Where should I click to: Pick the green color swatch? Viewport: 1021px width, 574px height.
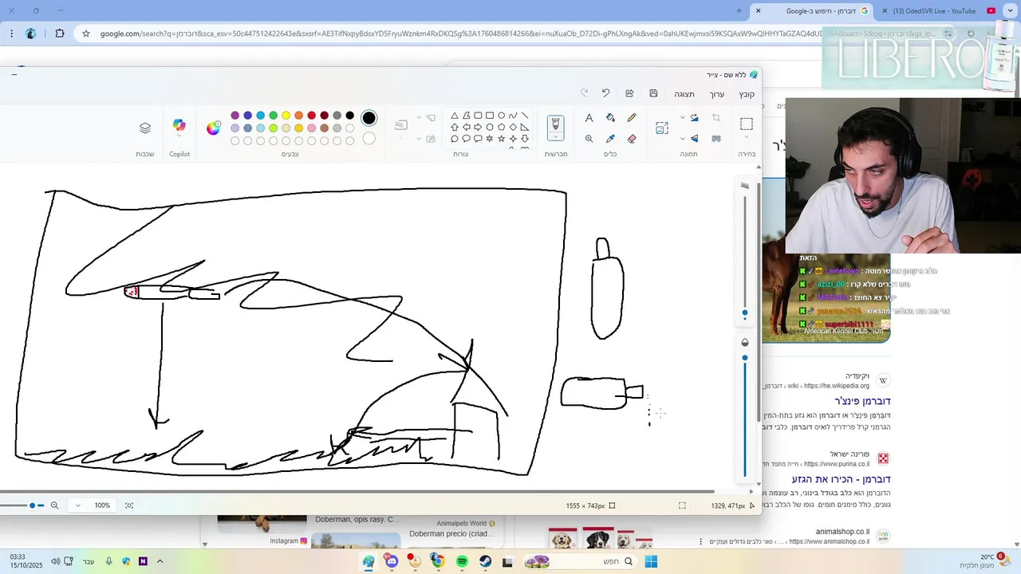point(273,116)
